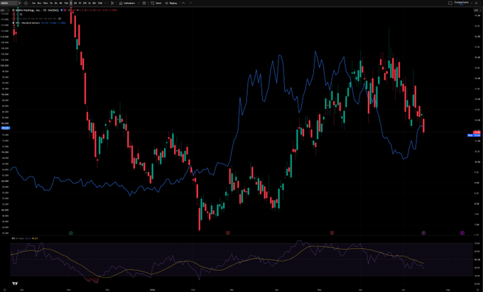Click the first red event marker near March
The width and height of the screenshot is (483, 292).
[228, 233]
